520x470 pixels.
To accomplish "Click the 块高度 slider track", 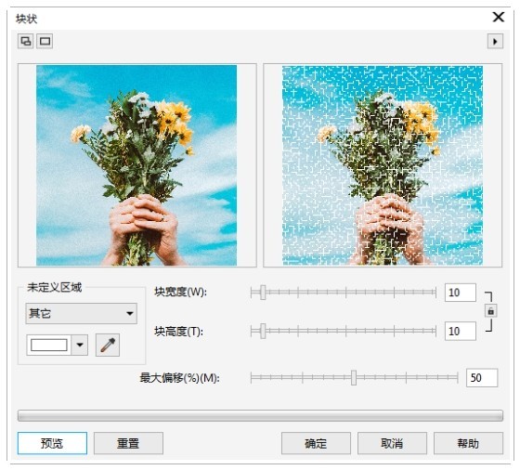I will 344,331.
